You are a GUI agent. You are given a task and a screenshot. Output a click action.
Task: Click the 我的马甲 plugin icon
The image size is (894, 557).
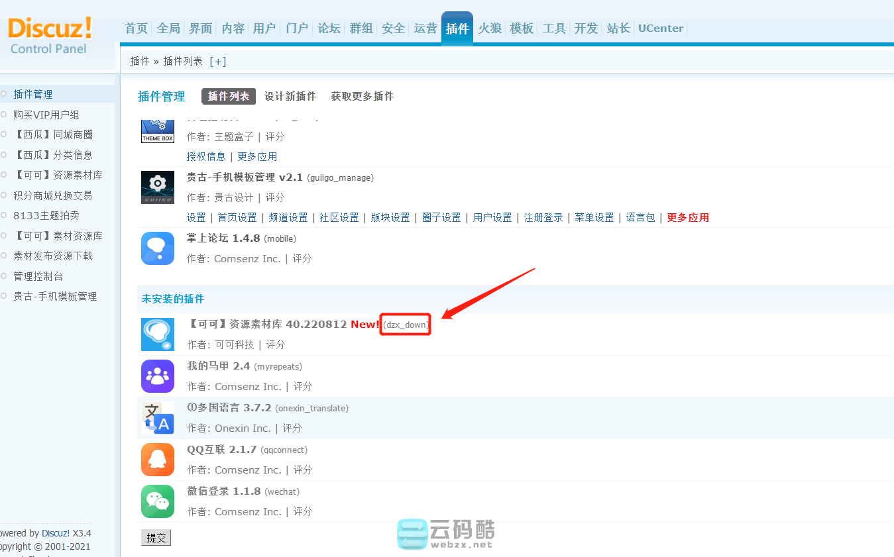(x=158, y=376)
